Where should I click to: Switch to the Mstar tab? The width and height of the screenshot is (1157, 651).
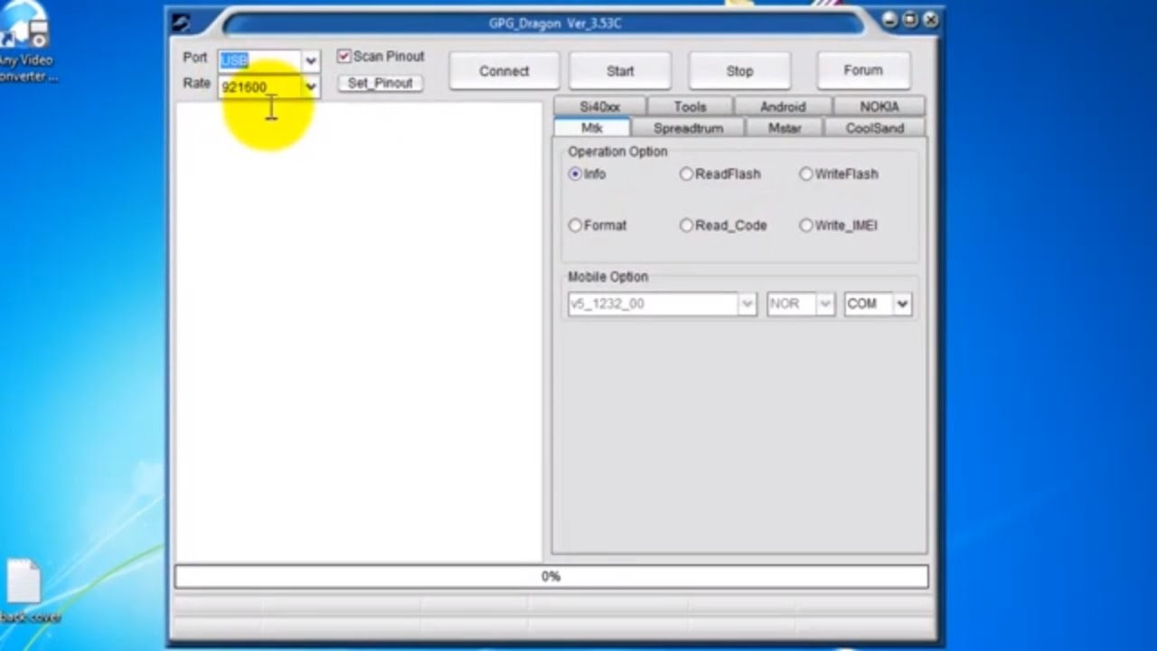point(785,128)
